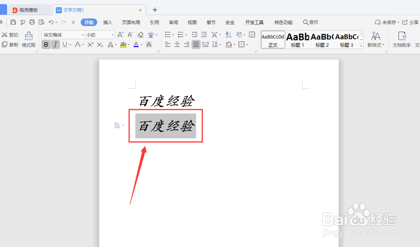Click the Find (查找) search button

(x=311, y=22)
